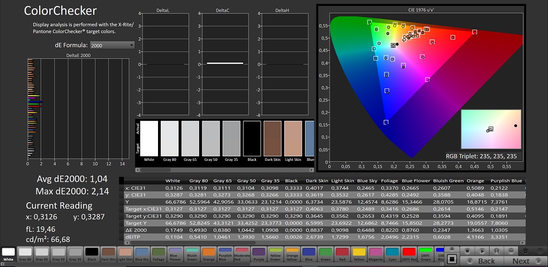This screenshot has width=548, height=267.
Task: Click the single-read bracket icon
Action: pyautogui.click(x=496, y=251)
